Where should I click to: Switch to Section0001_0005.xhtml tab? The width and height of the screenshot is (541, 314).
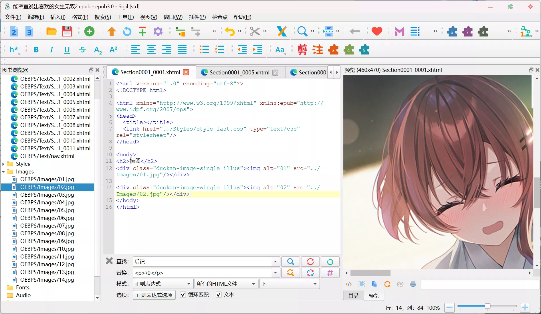[x=239, y=72]
